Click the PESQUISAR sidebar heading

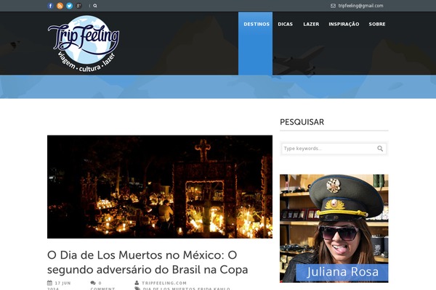[302, 122]
